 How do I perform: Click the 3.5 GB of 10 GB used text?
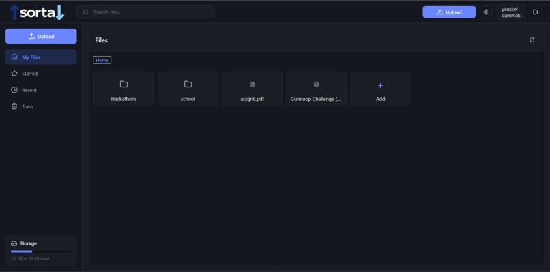[30, 258]
